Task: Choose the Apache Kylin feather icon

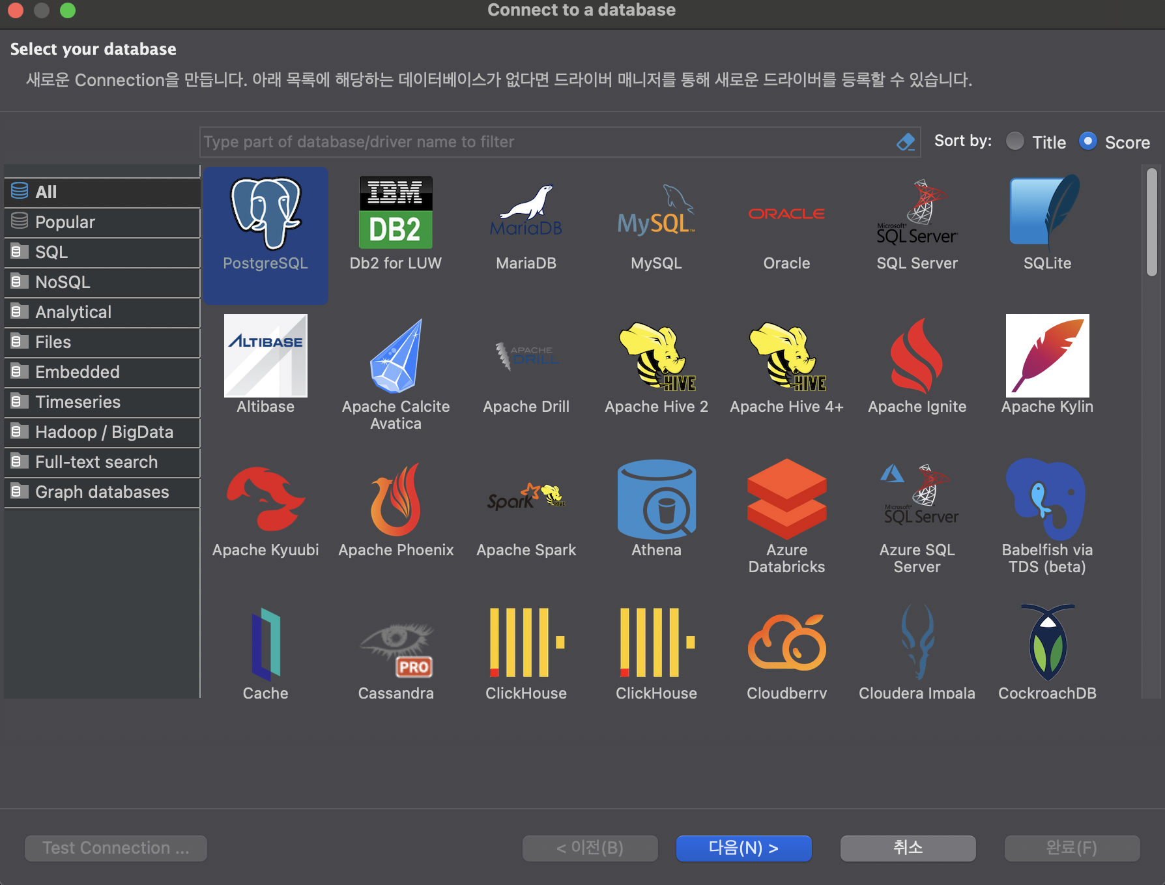Action: (1047, 356)
